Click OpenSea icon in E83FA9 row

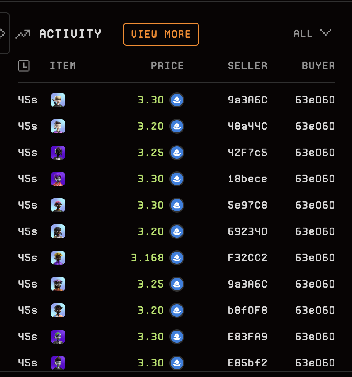177,337
